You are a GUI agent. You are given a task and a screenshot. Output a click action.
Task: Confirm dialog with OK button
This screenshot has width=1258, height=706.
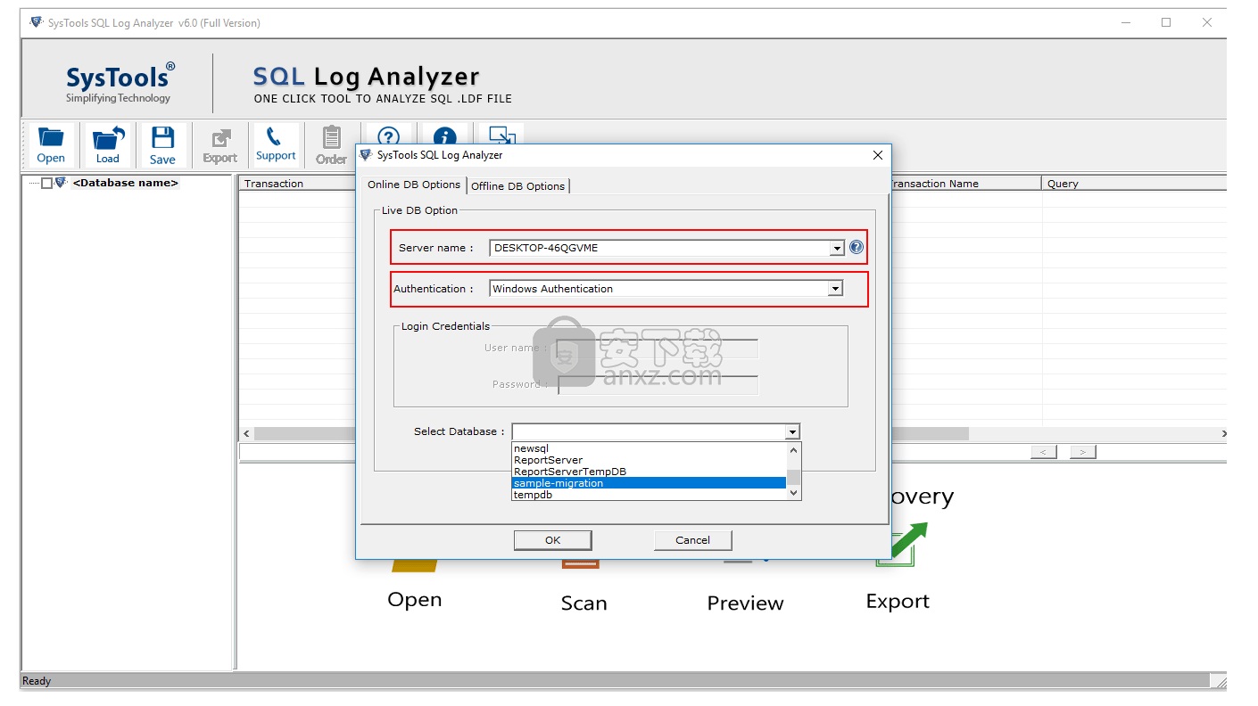[552, 540]
